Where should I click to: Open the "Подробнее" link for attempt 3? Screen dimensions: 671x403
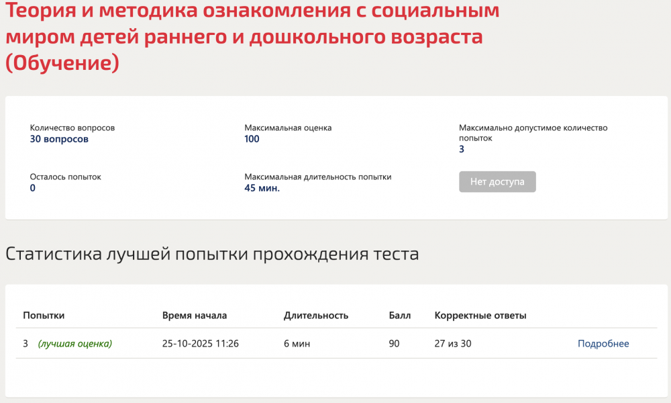[603, 344]
